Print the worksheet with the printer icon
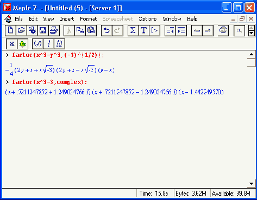Screen dimensions: 257x200 point(54,30)
